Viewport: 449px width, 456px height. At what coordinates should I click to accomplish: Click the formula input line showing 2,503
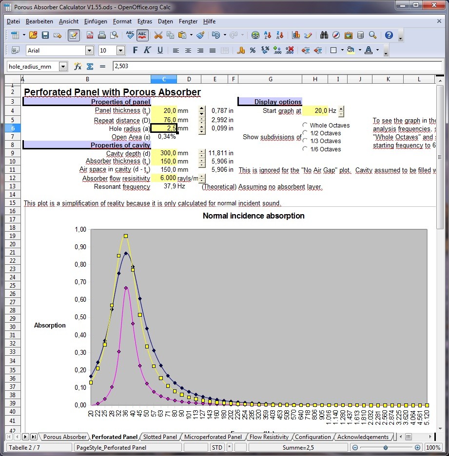(x=273, y=66)
